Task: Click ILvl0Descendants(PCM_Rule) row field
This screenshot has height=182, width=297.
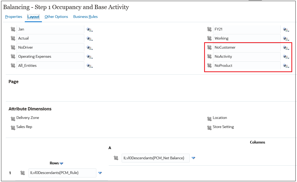Action: 62,173
